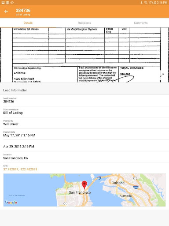Viewport: 169px width, 226px height.
Task: Tap the 384736 header title
Action: [x=23, y=11]
